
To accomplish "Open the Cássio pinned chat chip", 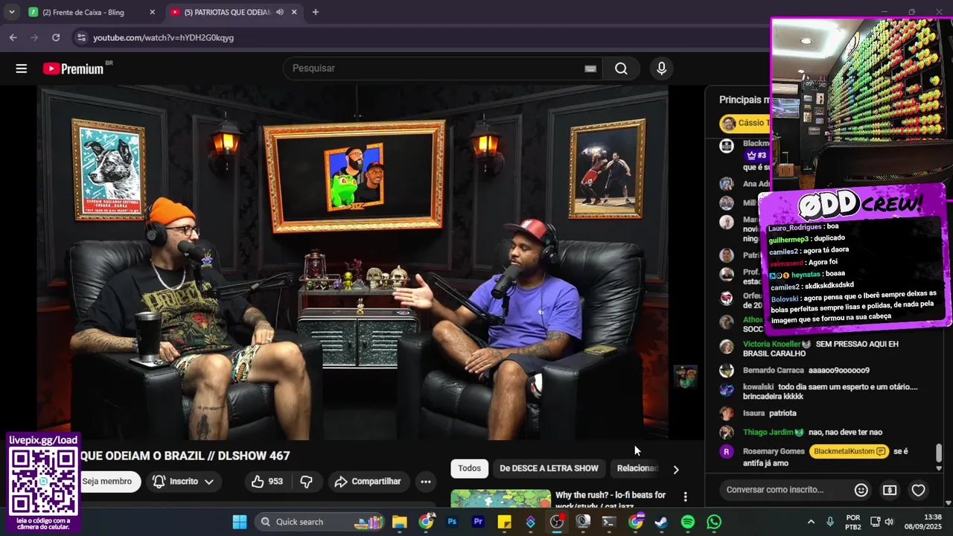I will [x=745, y=123].
